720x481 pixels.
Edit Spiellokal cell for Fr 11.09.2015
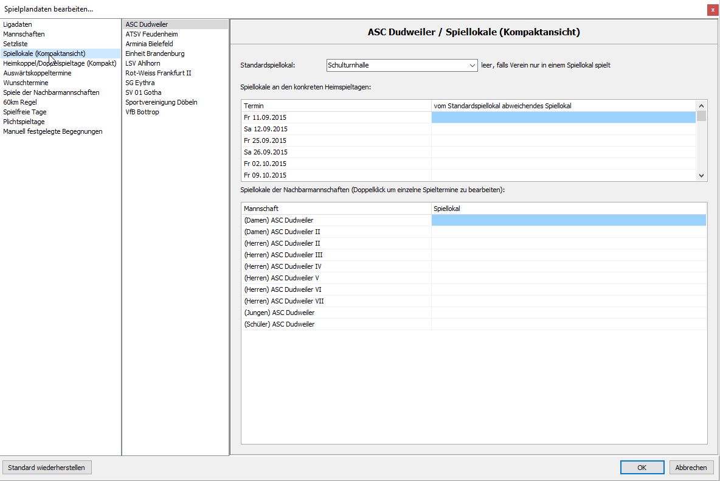(x=563, y=117)
